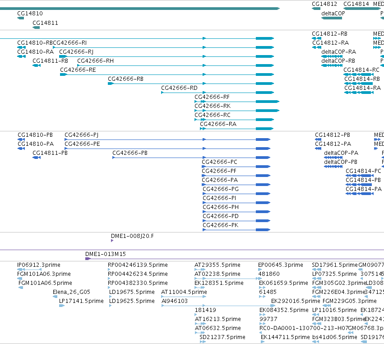Click EST FGM229G05.3prime label

[x=350, y=302]
